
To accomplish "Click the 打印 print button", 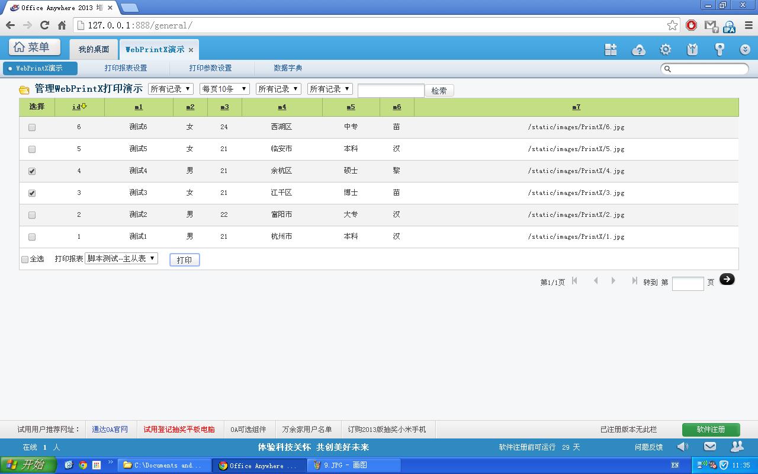I will click(x=185, y=260).
